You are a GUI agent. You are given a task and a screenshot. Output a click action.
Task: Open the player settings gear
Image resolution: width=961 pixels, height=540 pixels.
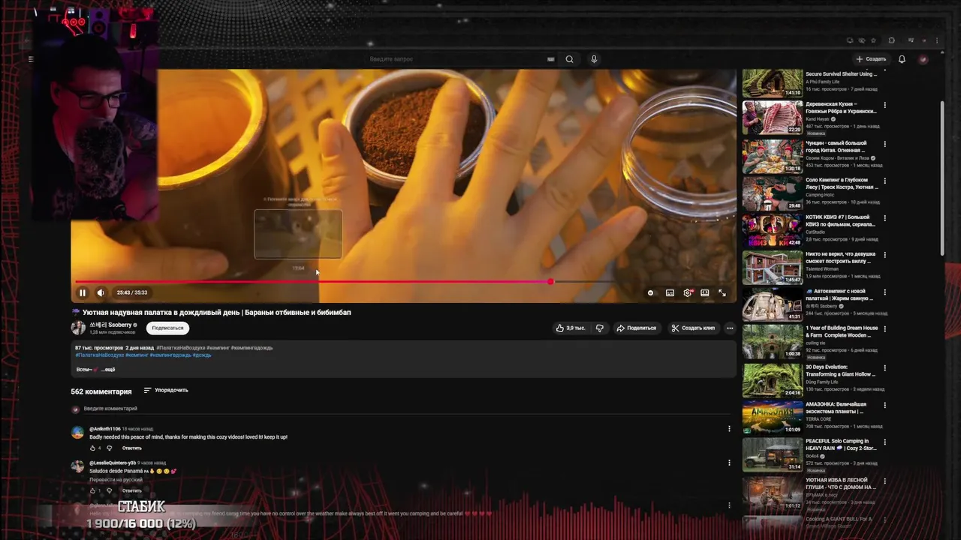pos(688,293)
